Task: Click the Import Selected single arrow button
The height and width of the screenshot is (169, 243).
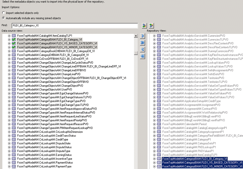Action: pos(142,36)
